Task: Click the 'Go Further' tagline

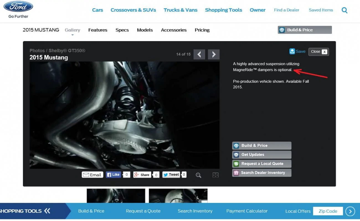Action: pos(18,16)
